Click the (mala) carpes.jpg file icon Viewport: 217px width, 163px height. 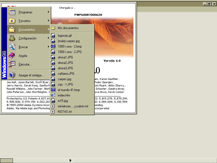click(53, 41)
